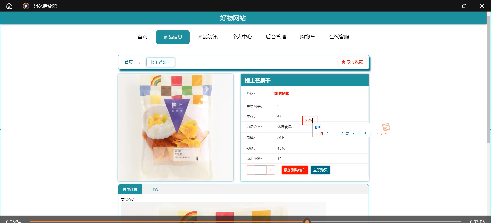
Task: Click the media player play logo icon
Action: point(26,6)
